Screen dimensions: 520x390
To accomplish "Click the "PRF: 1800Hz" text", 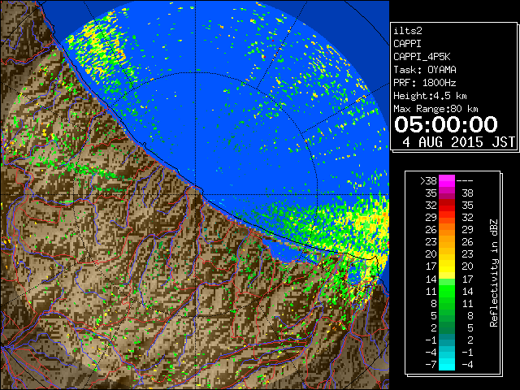I will click(x=425, y=83).
